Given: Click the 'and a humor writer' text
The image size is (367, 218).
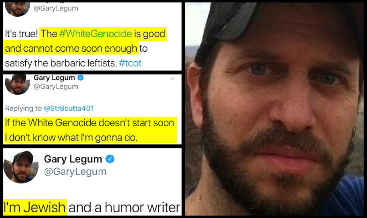Looking at the screenshot, I should 124,207.
